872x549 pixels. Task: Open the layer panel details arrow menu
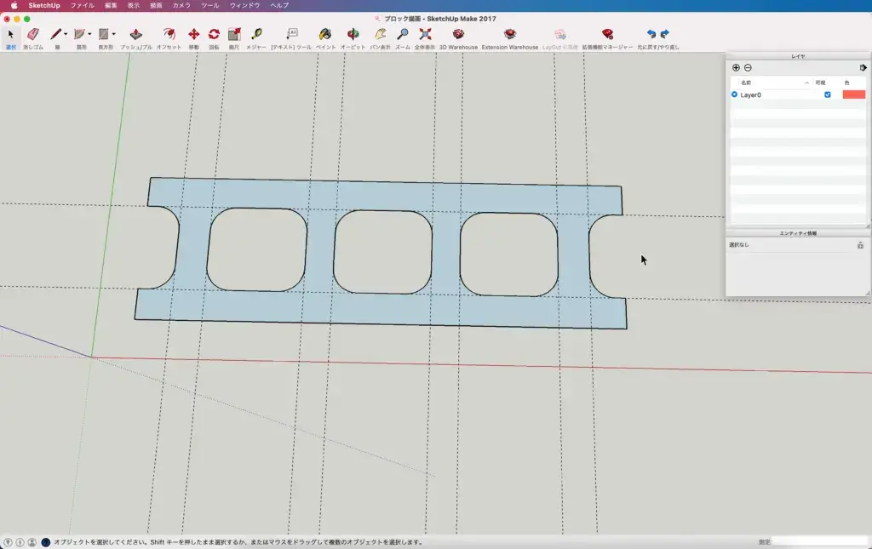click(x=863, y=68)
